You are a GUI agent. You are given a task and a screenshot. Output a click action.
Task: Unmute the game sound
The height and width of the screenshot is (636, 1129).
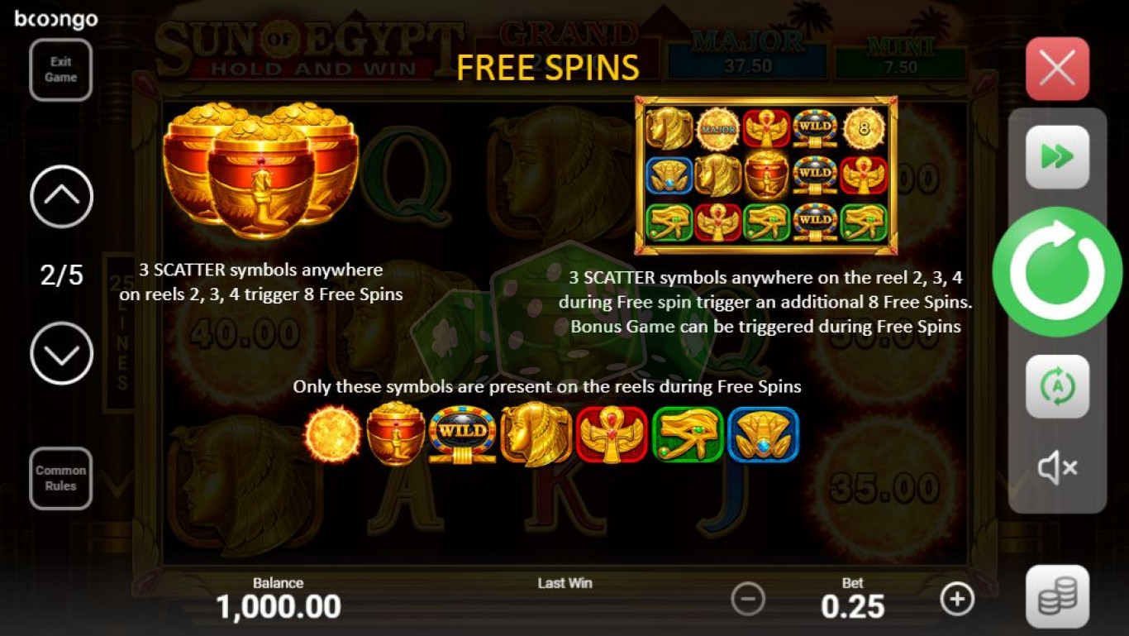pyautogui.click(x=1057, y=469)
